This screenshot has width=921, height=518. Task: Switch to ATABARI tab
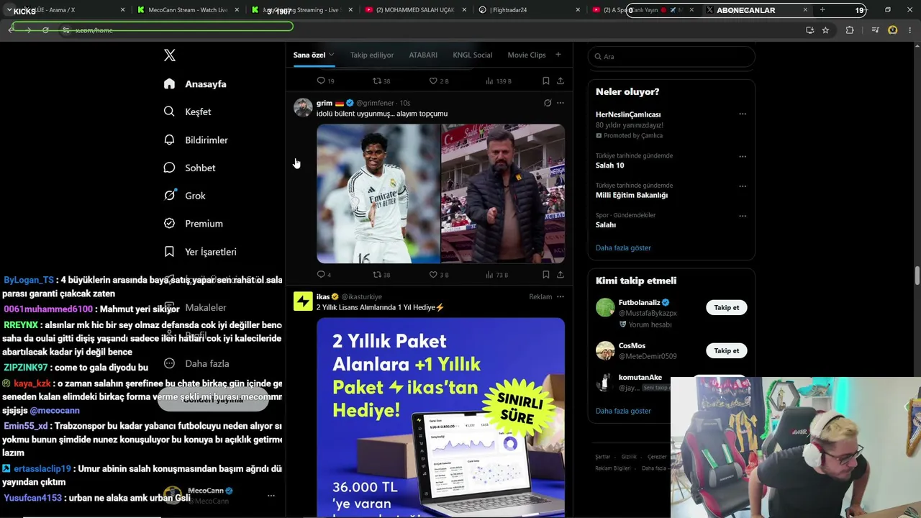[x=423, y=55]
